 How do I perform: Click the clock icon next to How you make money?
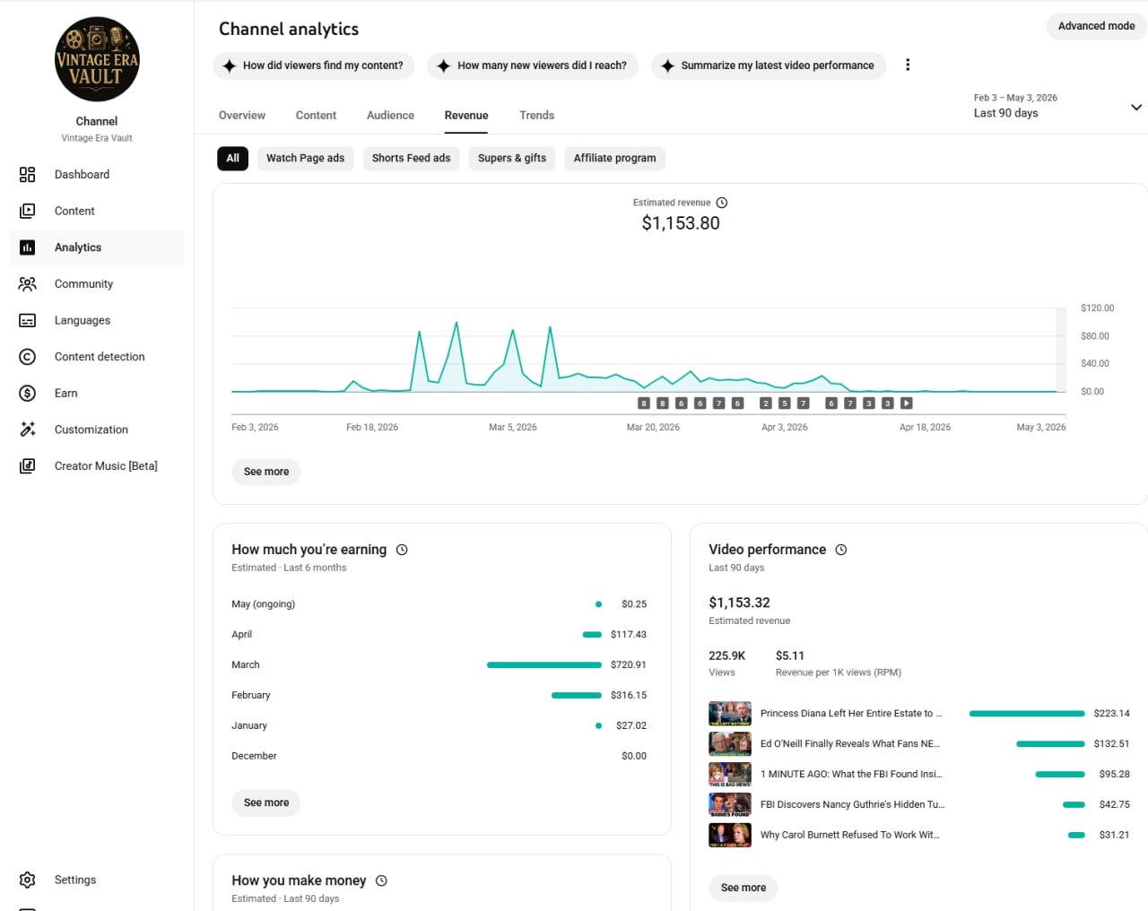(381, 881)
